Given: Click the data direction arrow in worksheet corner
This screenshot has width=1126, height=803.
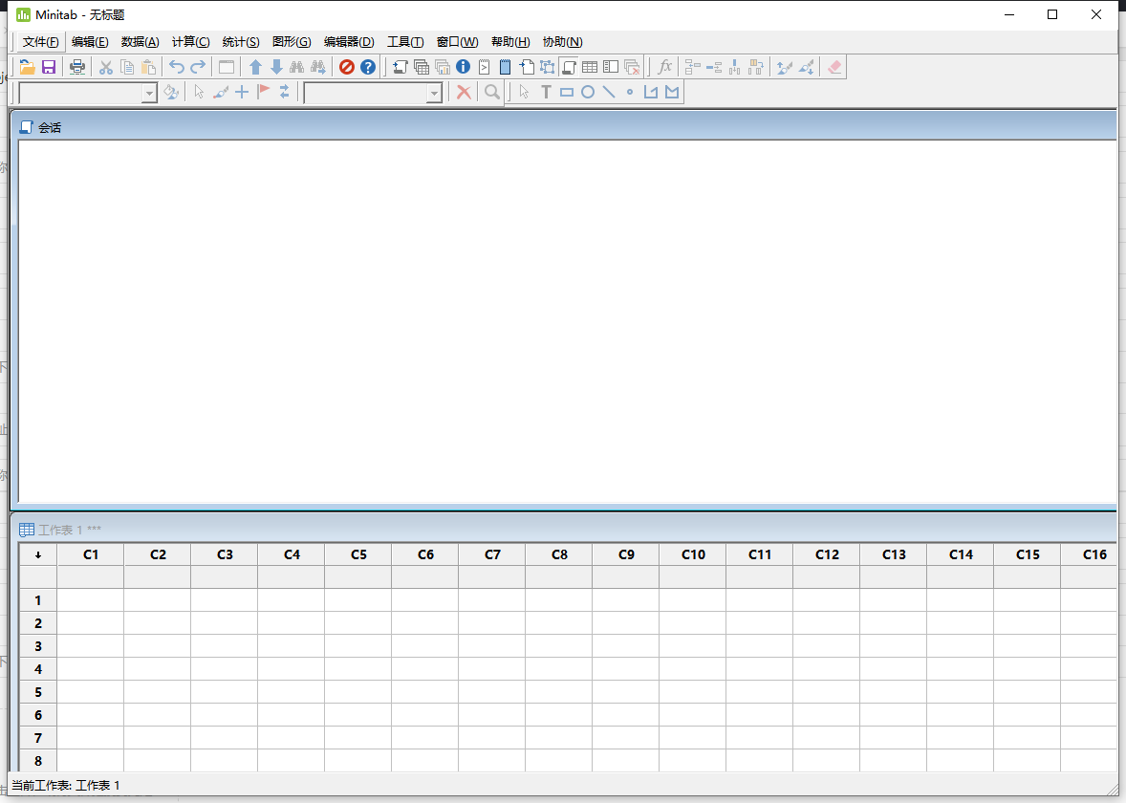Looking at the screenshot, I should [38, 554].
